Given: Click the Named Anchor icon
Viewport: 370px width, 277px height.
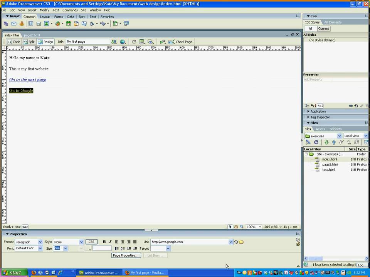Looking at the screenshot, I should [x=22, y=23].
